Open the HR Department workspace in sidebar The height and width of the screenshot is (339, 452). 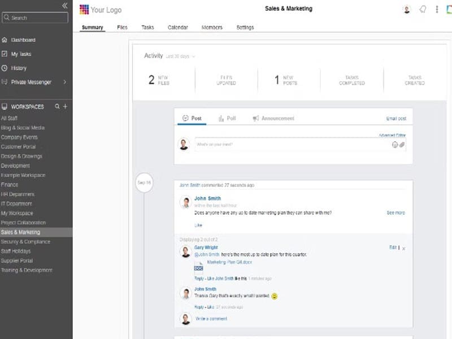[x=18, y=194]
